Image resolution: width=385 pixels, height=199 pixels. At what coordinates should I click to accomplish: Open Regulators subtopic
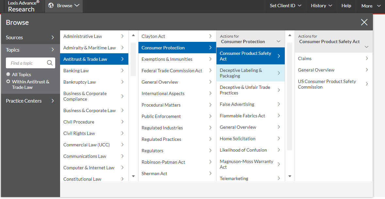click(x=177, y=151)
